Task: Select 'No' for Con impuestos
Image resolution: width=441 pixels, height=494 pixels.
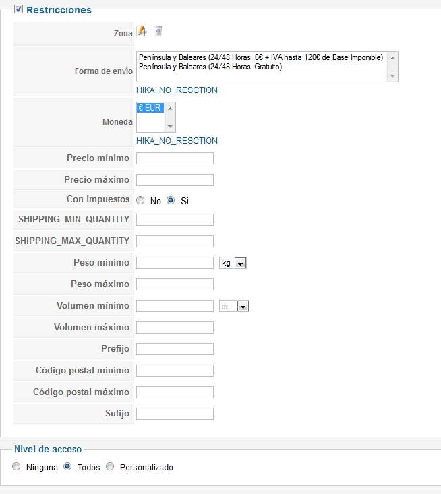Action: 140,200
